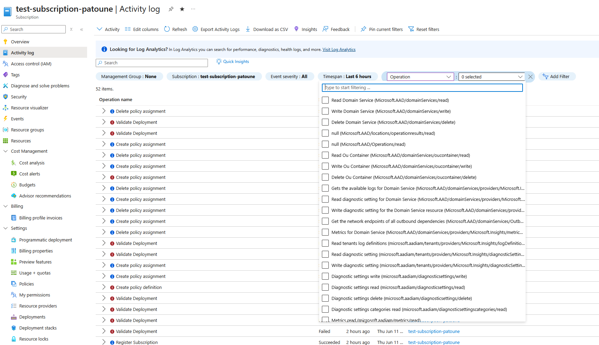Collapse the Billing section

click(6, 206)
